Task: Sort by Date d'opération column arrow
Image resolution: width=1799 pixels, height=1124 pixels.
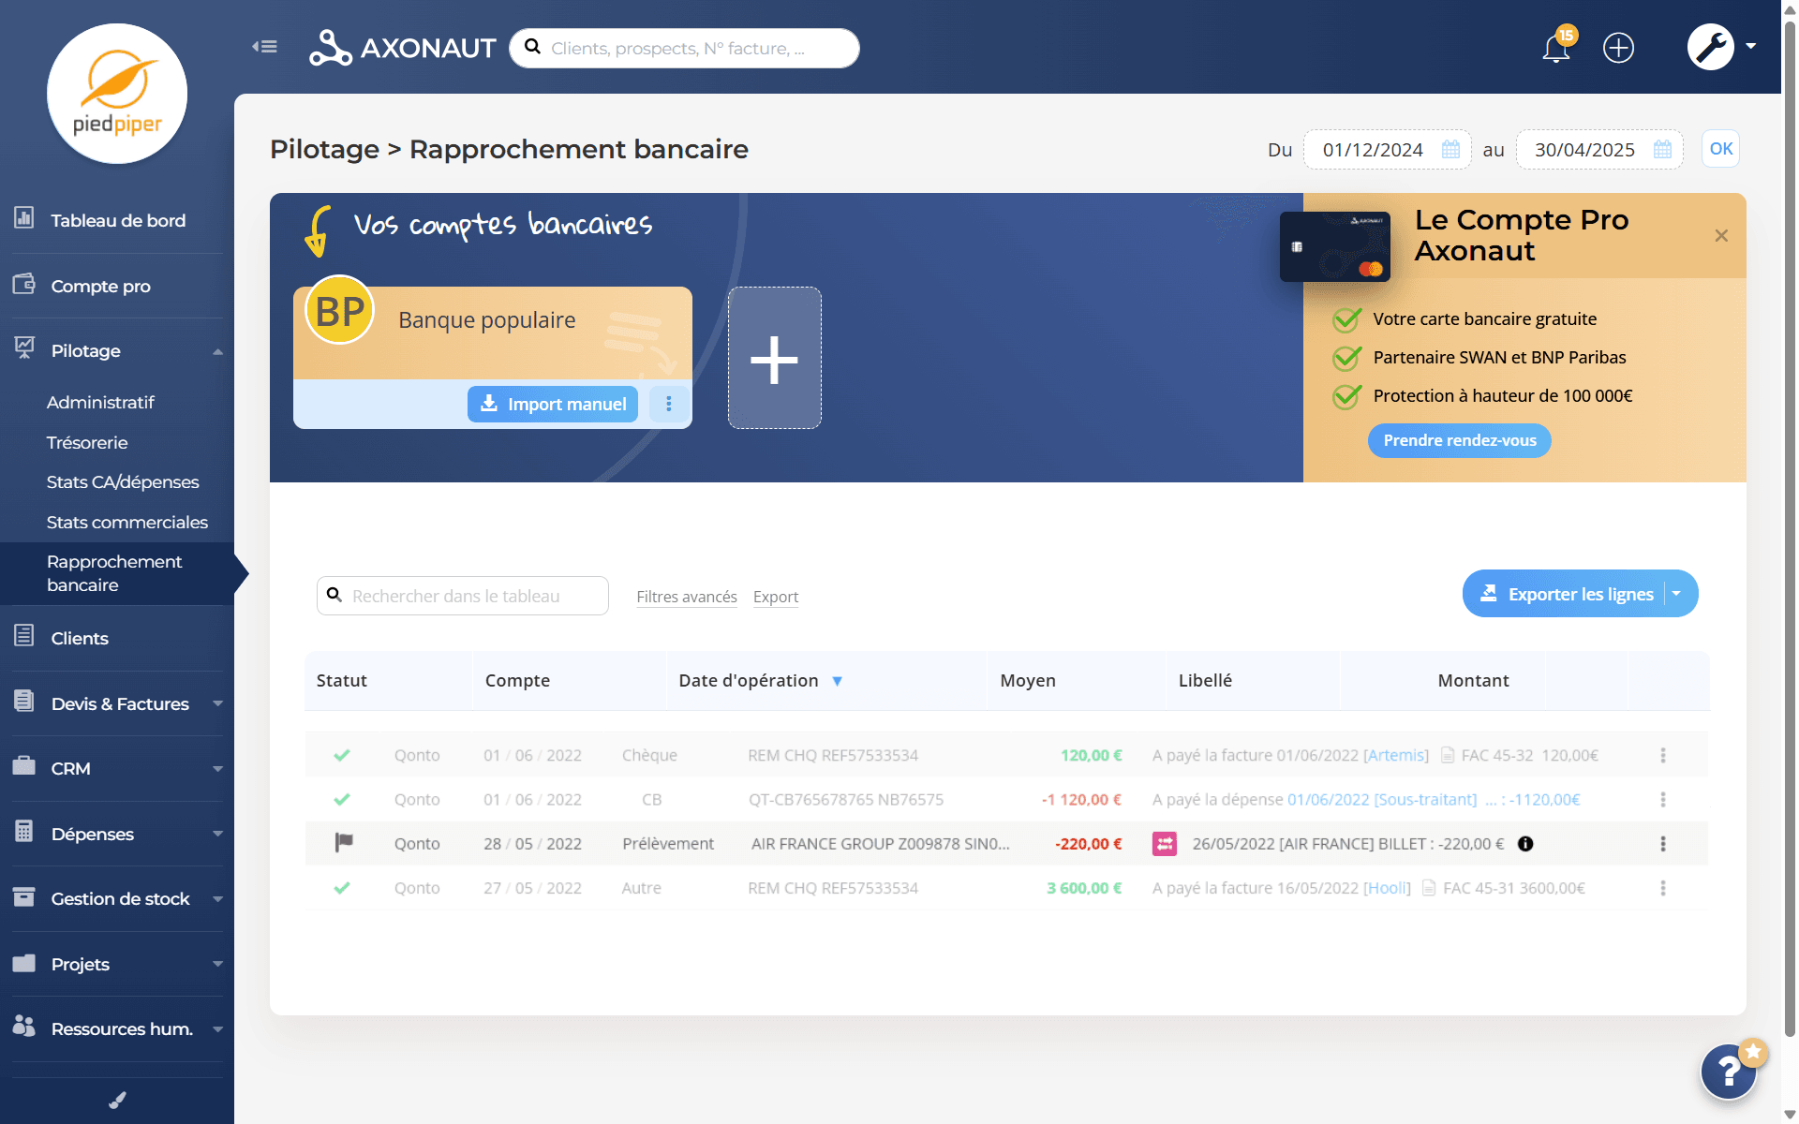Action: click(x=838, y=681)
